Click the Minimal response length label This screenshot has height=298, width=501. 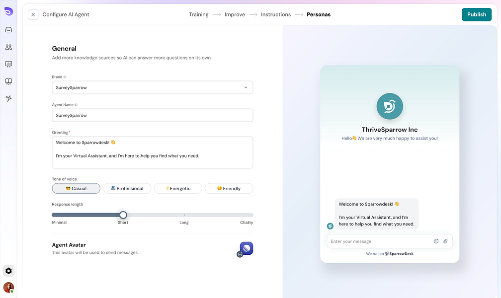coord(59,223)
